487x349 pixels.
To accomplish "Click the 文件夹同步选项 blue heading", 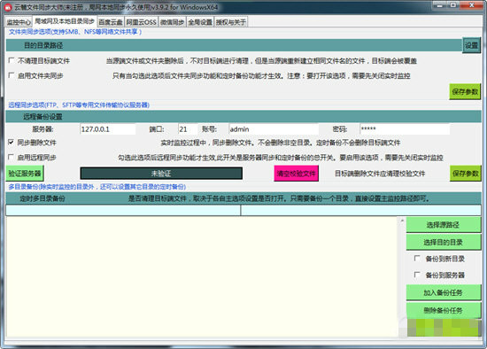I will pos(75,32).
